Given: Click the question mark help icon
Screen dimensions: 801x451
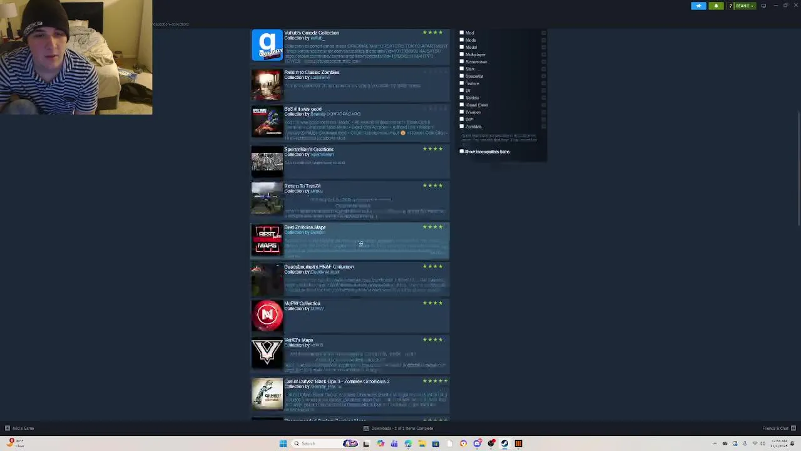Looking at the screenshot, I should pos(730,6).
